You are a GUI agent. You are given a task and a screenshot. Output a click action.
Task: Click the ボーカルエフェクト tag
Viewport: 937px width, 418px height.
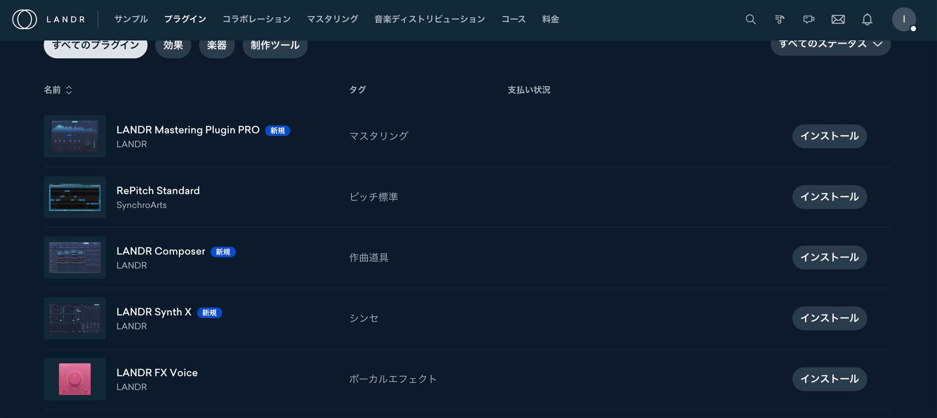393,379
